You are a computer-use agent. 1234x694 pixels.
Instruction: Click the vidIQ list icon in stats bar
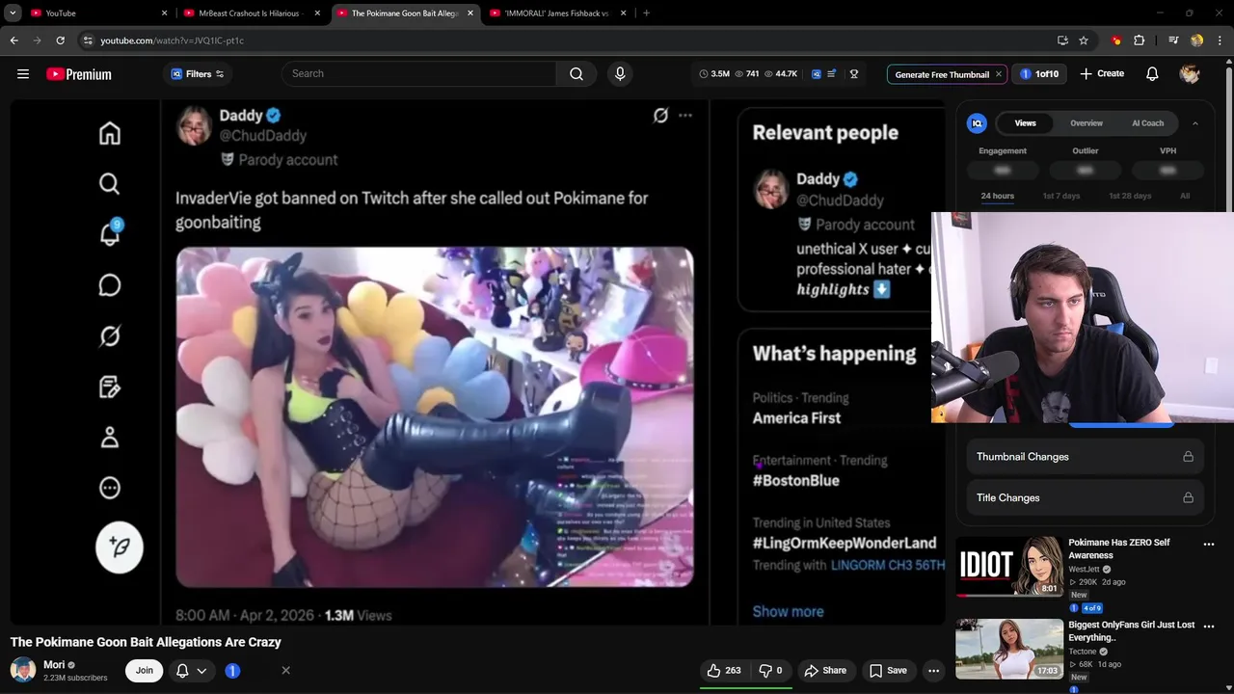point(833,74)
